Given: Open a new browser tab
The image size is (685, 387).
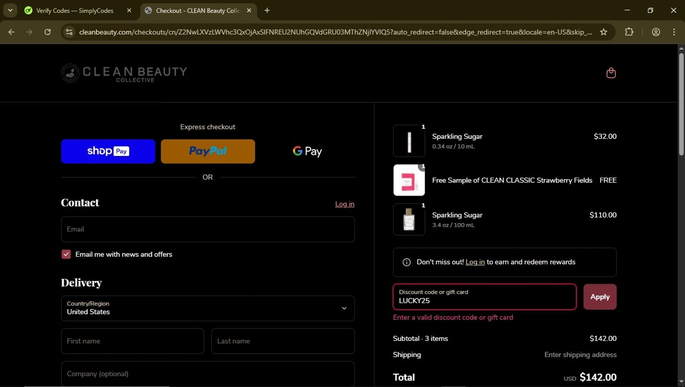Looking at the screenshot, I should 267,11.
